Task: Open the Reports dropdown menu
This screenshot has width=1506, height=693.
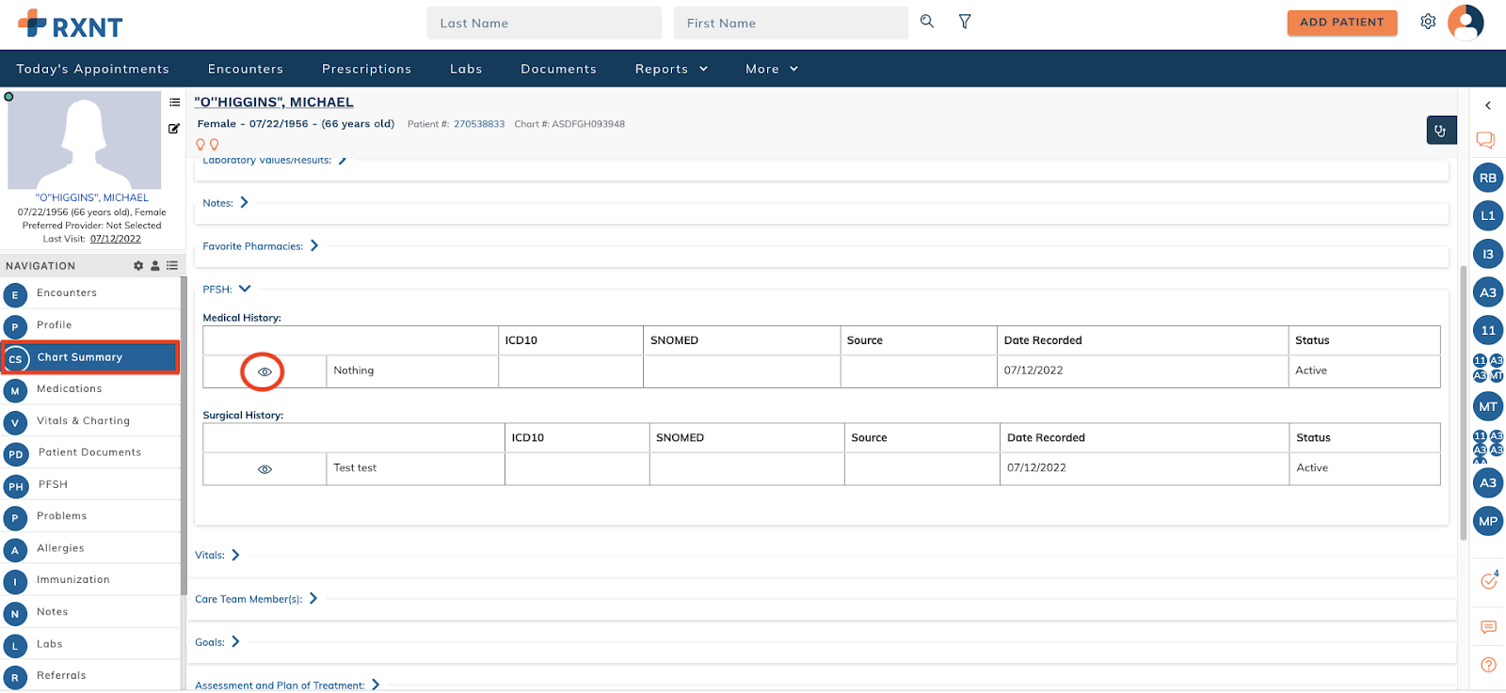Action: 670,69
